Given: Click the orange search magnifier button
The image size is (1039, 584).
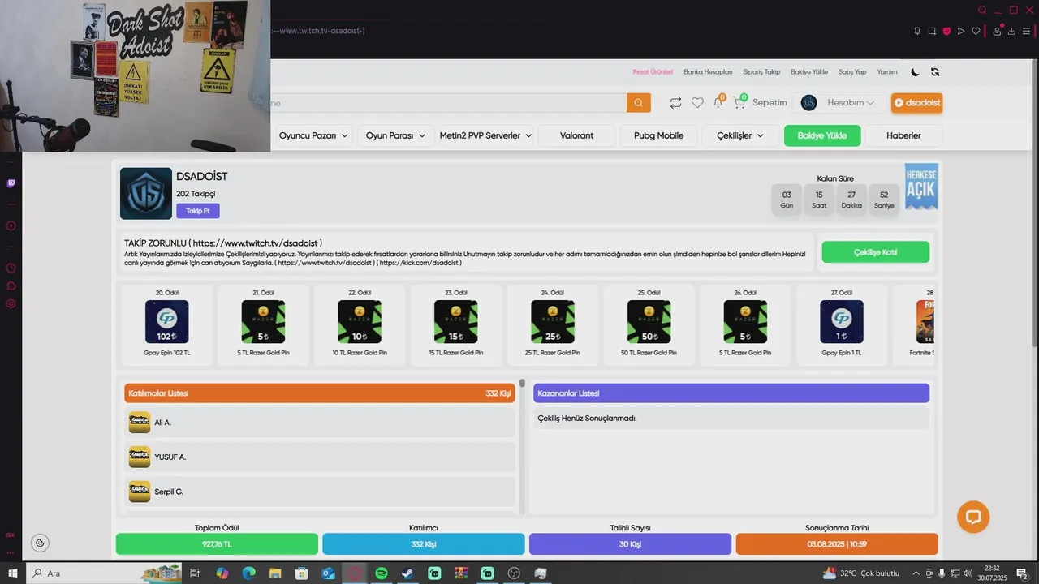Looking at the screenshot, I should pos(639,103).
